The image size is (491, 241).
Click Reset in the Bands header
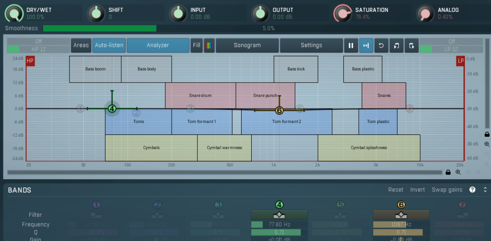coord(396,189)
